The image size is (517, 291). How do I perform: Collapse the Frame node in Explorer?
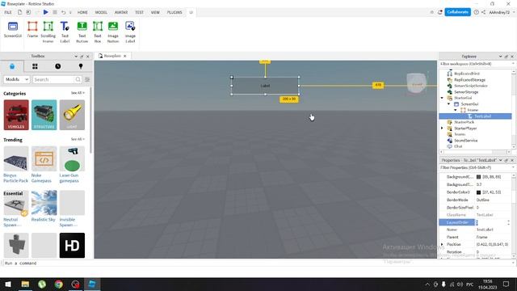(x=456, y=110)
